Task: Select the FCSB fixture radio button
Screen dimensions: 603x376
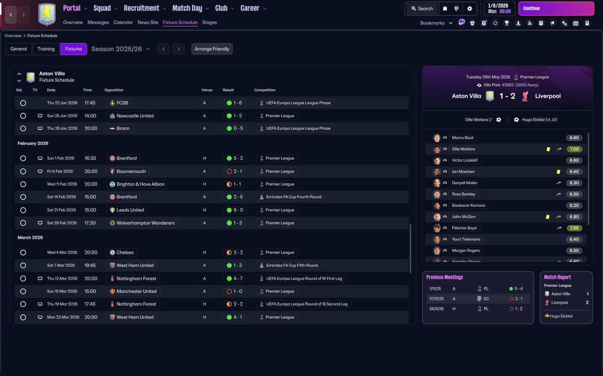Action: click(x=23, y=103)
